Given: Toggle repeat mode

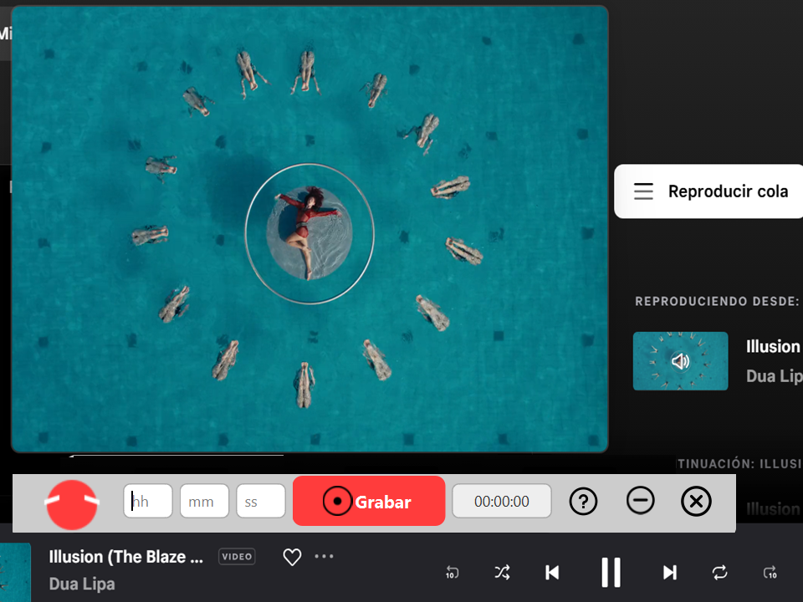Looking at the screenshot, I should coord(719,573).
